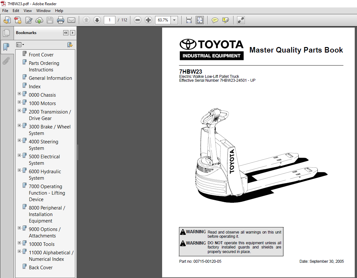Click the find current bookmark icon
This screenshot has width=357, height=278.
[70, 45]
